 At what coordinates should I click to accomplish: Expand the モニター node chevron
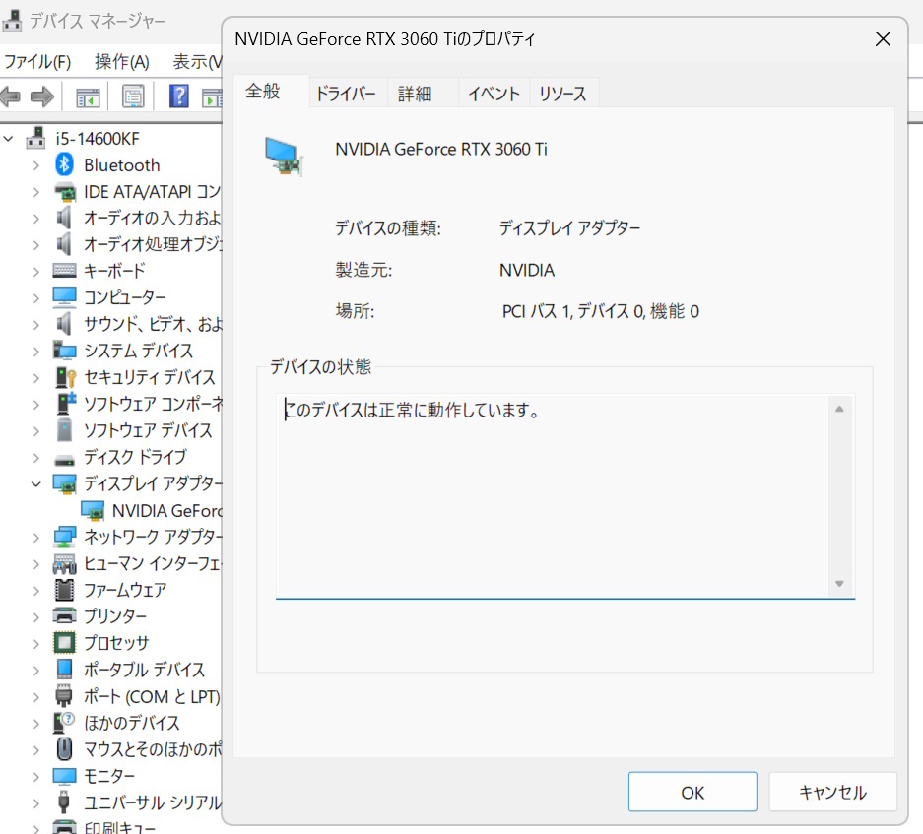pyautogui.click(x=36, y=776)
